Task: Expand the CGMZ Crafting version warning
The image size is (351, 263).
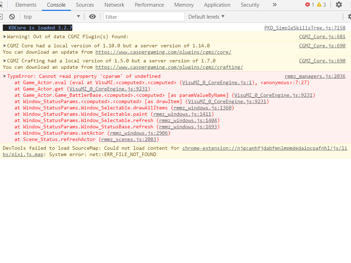Action: 5,61
